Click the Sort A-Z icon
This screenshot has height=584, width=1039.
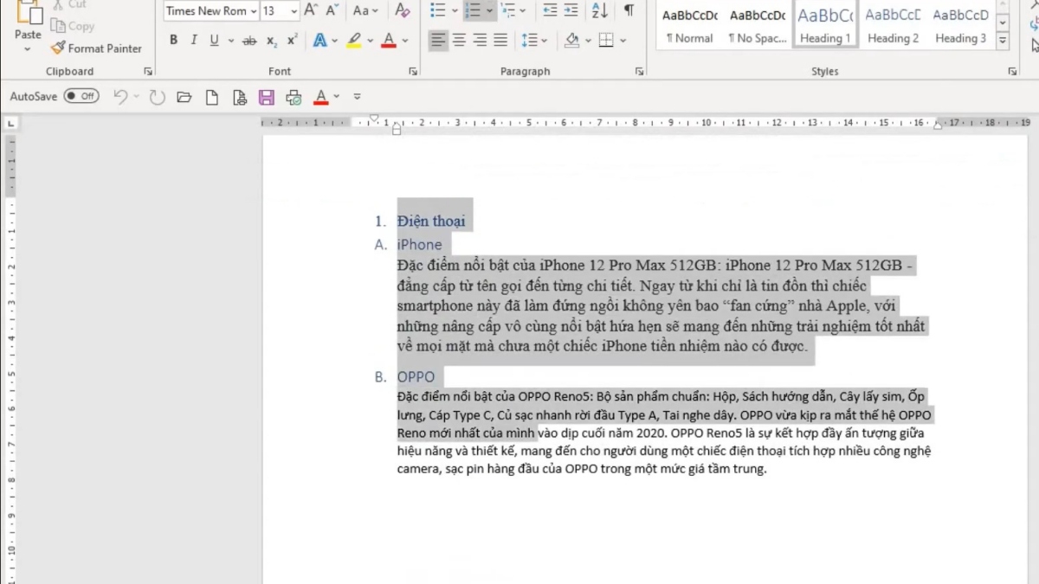tap(599, 10)
